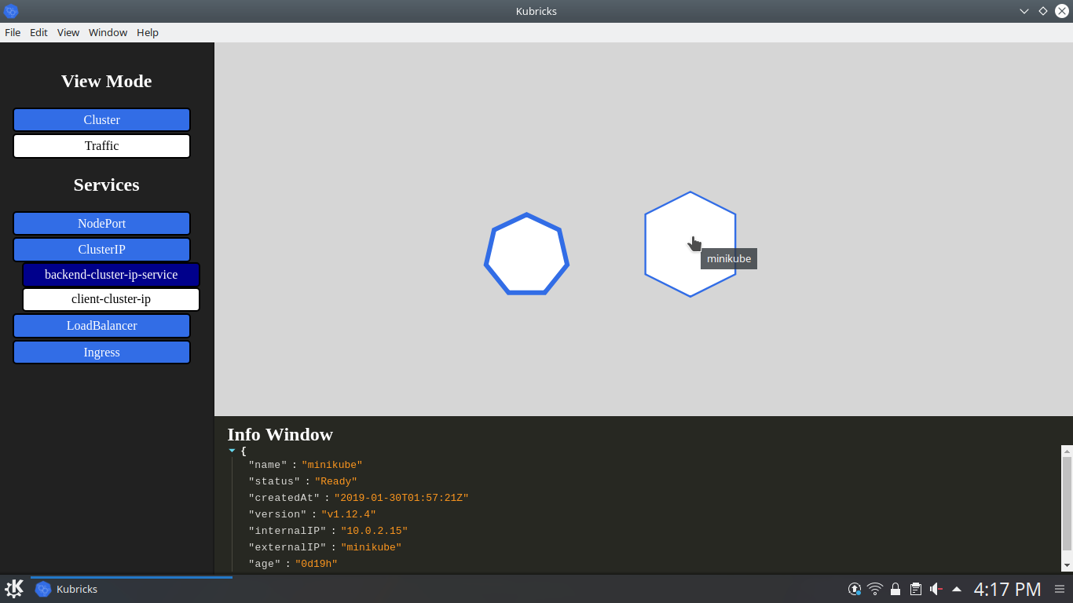Switch view mode to Traffic

point(101,146)
